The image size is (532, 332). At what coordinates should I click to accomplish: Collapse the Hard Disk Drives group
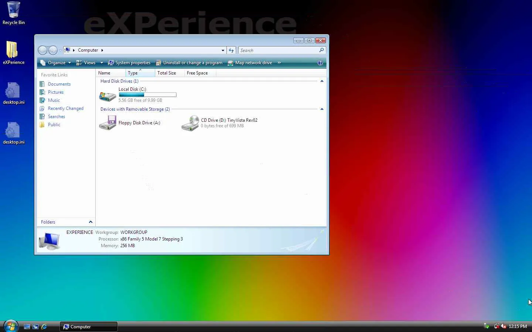(322, 81)
